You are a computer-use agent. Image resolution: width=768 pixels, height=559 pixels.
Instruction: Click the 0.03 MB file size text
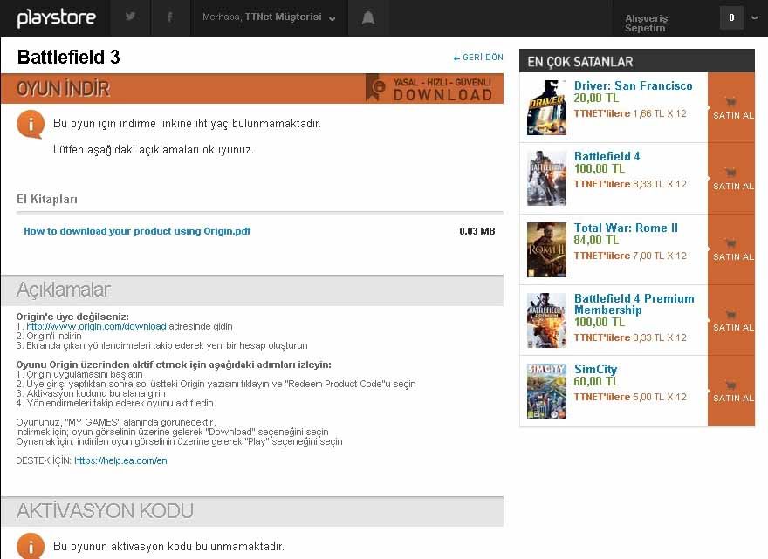(x=477, y=231)
